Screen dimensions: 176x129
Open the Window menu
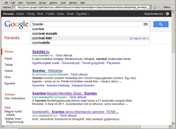73,3
